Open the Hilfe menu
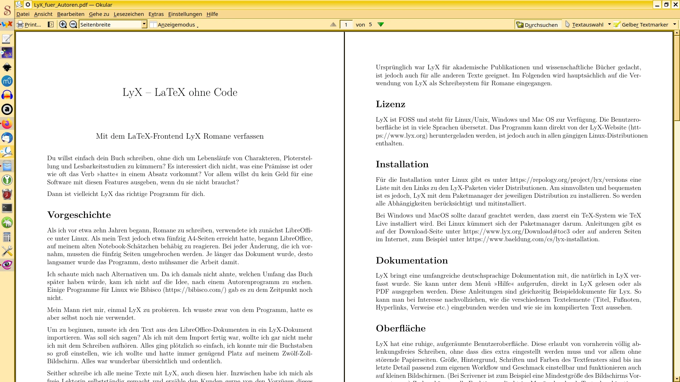 point(212,14)
